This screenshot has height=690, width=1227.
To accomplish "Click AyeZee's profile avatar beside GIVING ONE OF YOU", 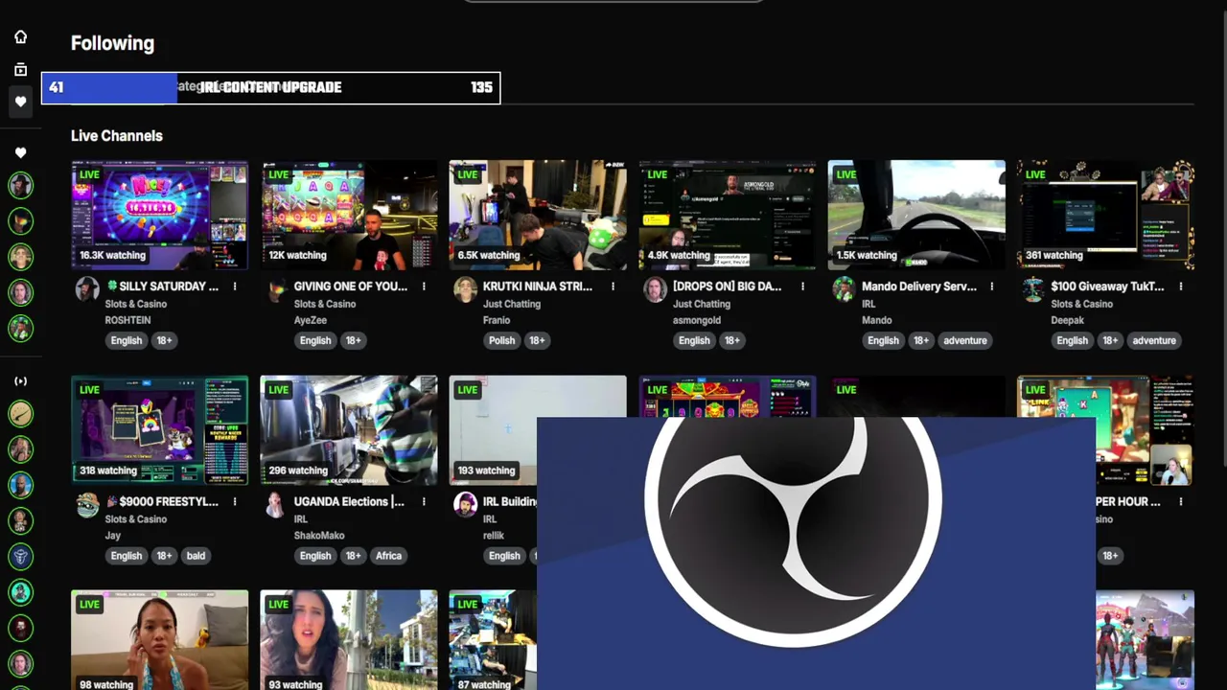I will coord(276,289).
